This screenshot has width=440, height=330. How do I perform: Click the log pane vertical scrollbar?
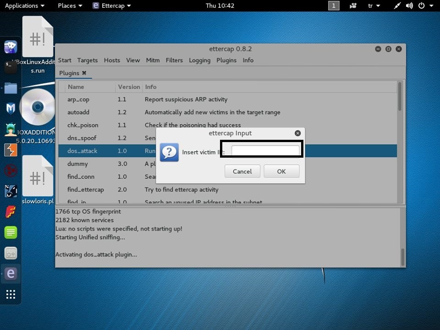403,257
